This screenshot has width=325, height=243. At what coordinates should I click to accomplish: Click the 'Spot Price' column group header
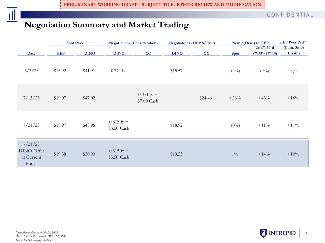coord(75,43)
